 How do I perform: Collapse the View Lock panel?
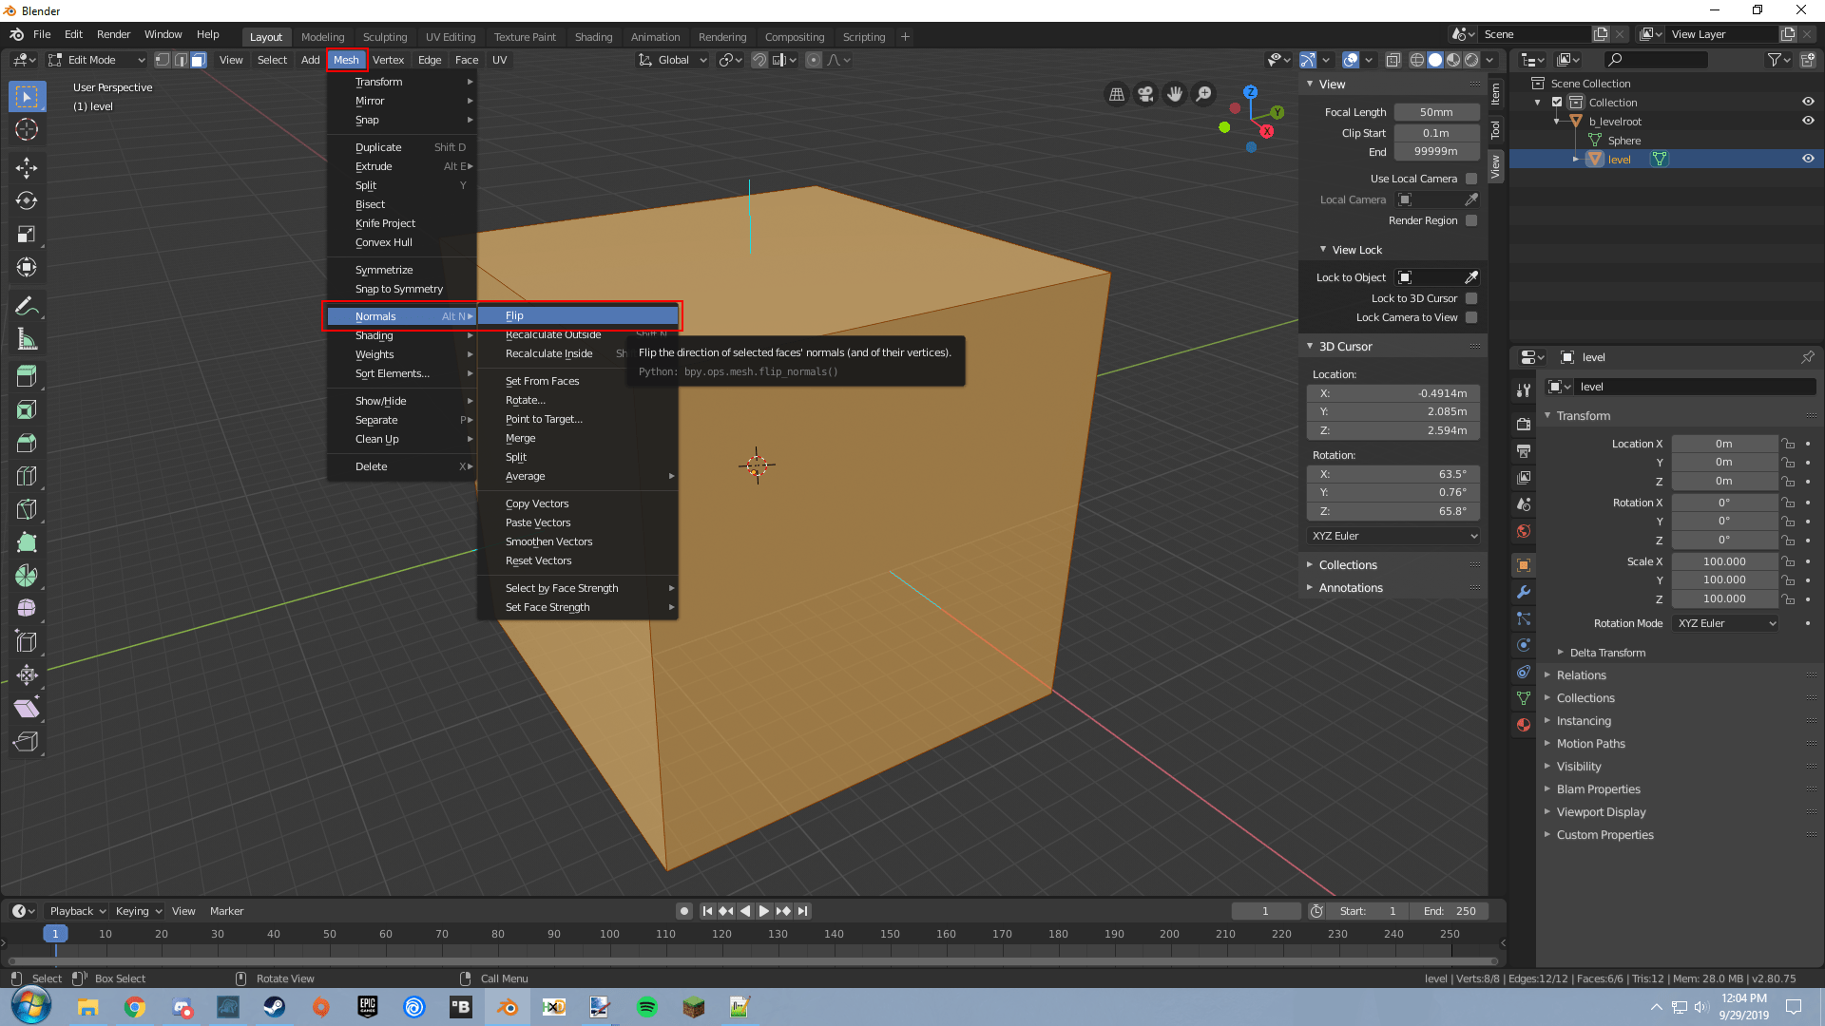[1354, 249]
